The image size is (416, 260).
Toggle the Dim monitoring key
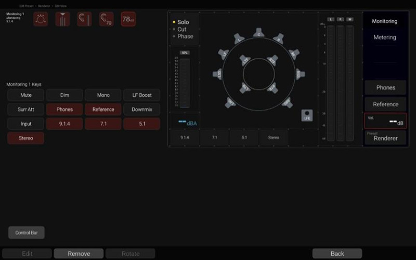pyautogui.click(x=64, y=95)
